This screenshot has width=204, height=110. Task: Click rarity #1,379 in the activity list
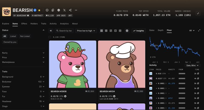(x=172, y=84)
